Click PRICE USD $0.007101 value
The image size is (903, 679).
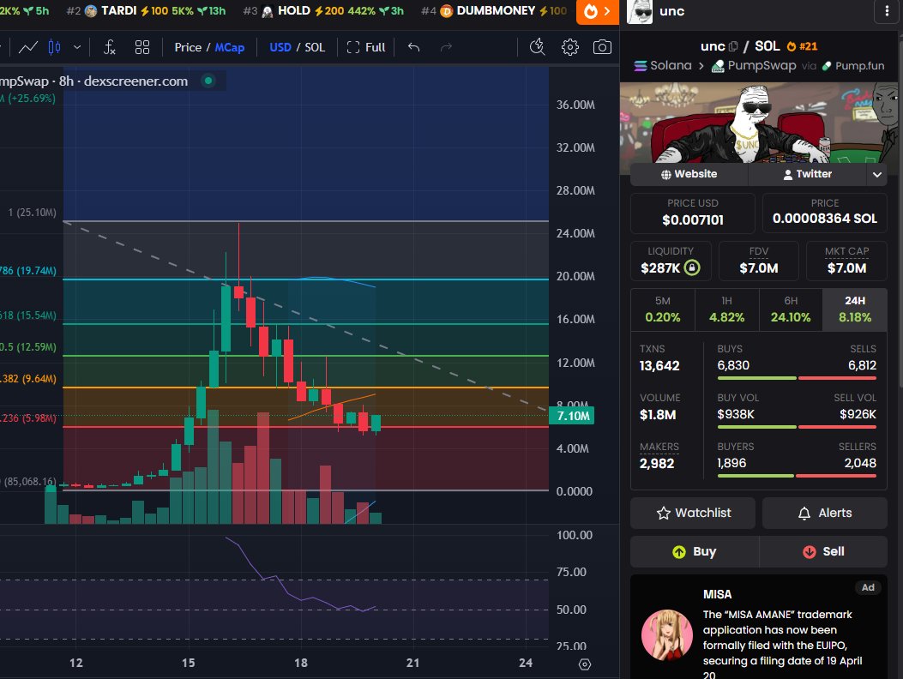click(693, 220)
